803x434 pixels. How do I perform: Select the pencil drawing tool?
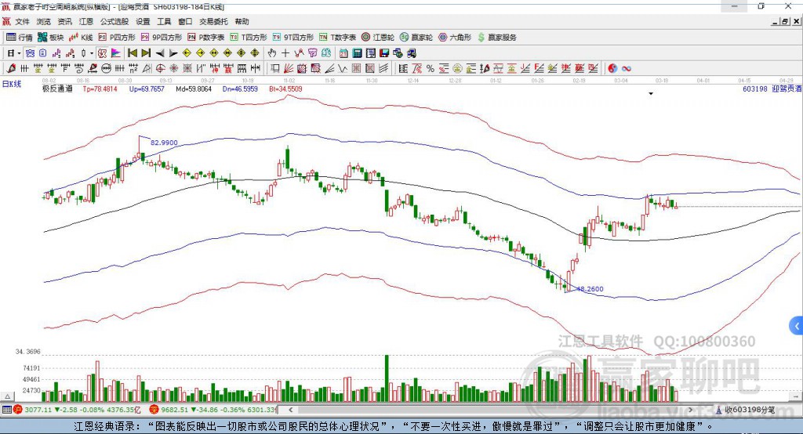tap(11, 69)
